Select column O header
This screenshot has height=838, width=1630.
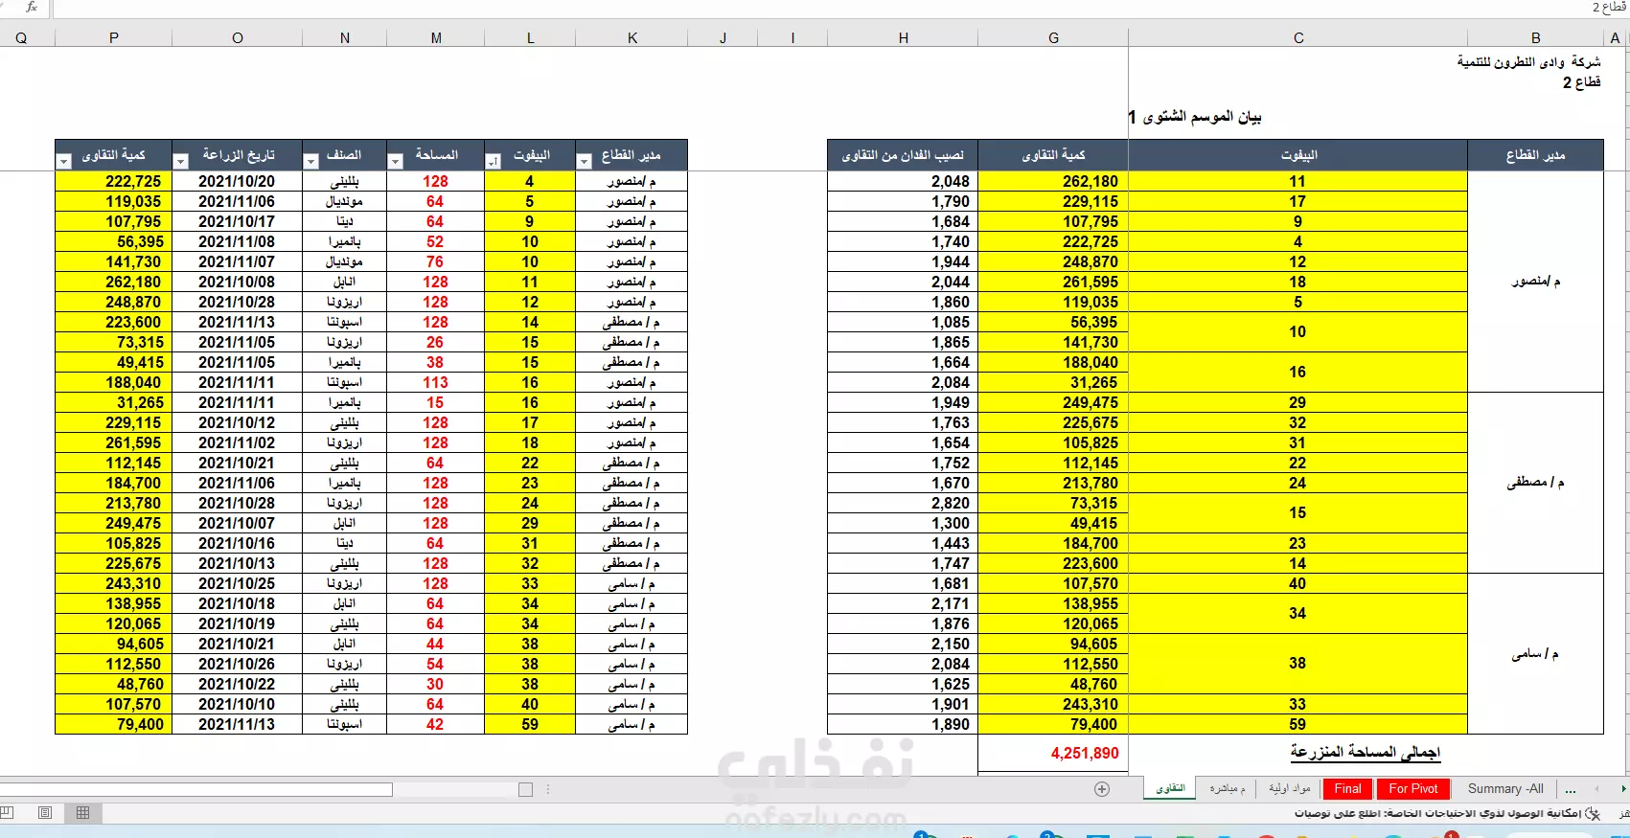[x=238, y=38]
